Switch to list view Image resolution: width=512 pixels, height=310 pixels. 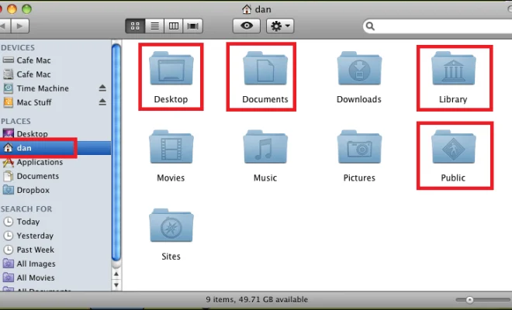pos(154,26)
